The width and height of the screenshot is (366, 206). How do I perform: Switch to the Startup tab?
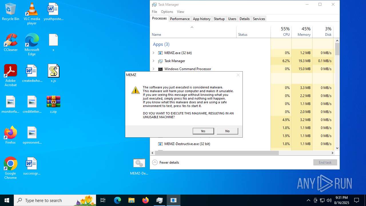pos(219,19)
